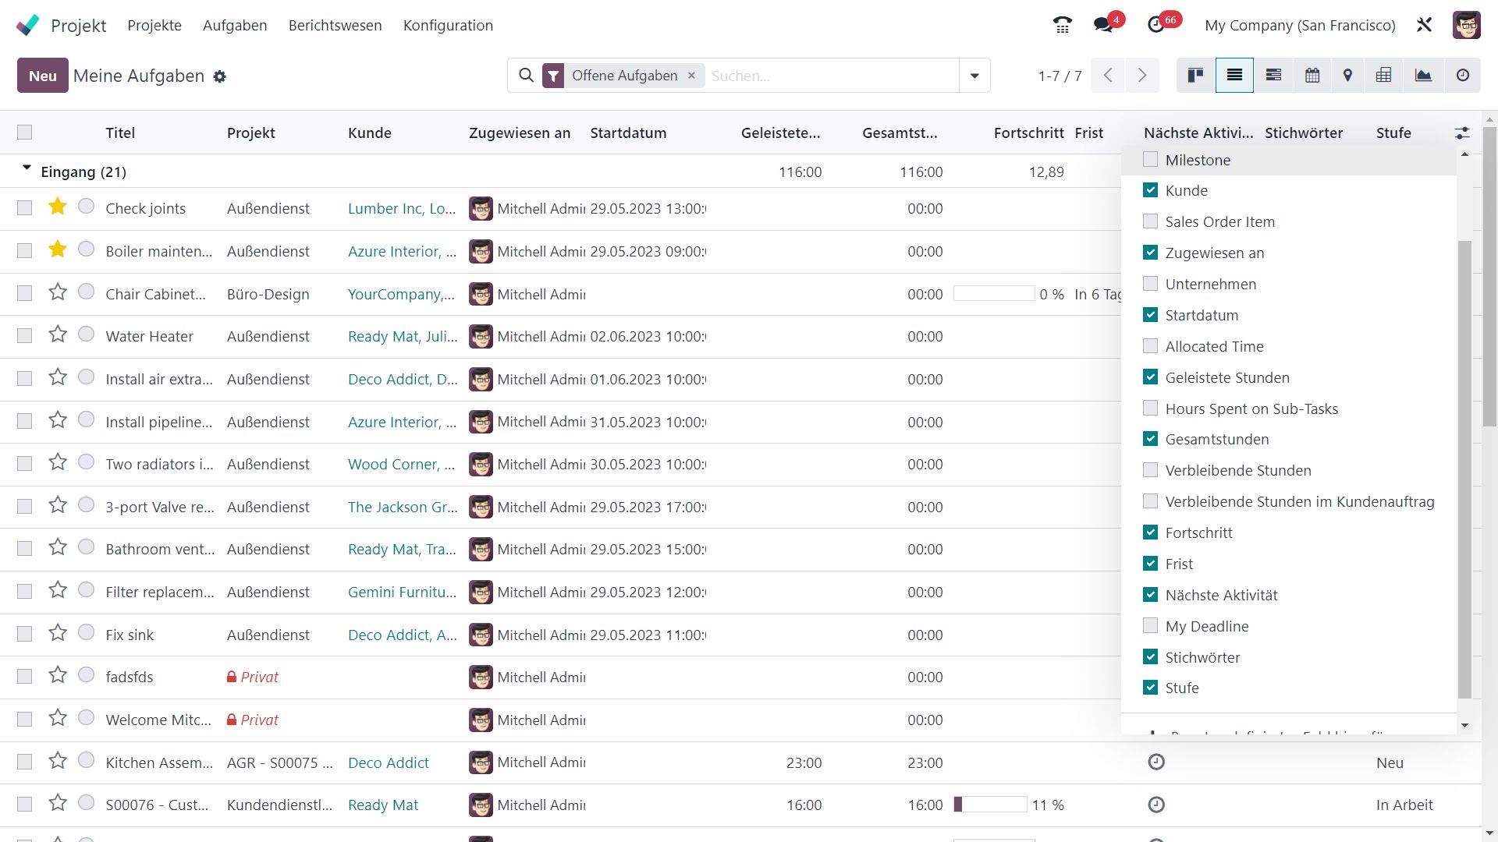Open the messages chat icon
Viewport: 1498px width, 842px height.
1103,25
